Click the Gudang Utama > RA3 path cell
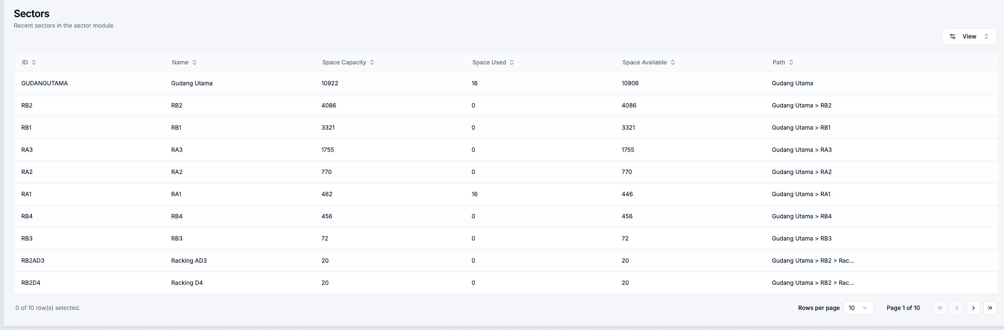1004x330 pixels. click(802, 150)
